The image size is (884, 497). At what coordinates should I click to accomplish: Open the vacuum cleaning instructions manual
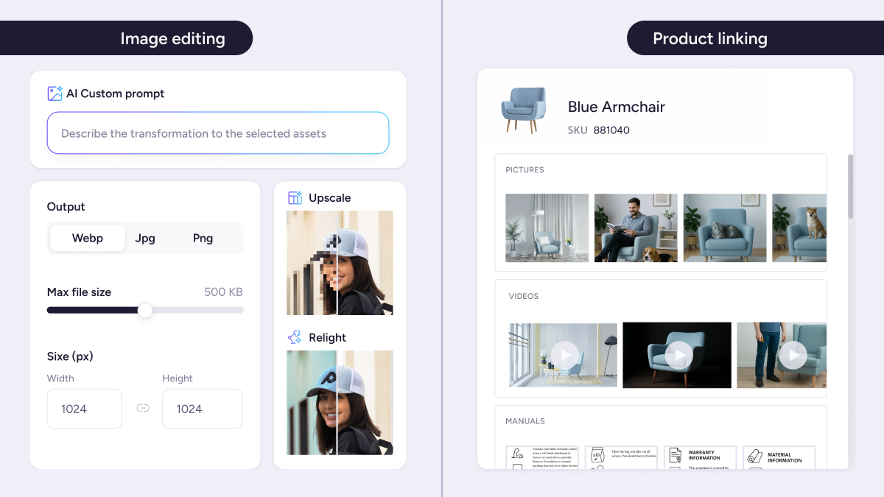(x=542, y=457)
